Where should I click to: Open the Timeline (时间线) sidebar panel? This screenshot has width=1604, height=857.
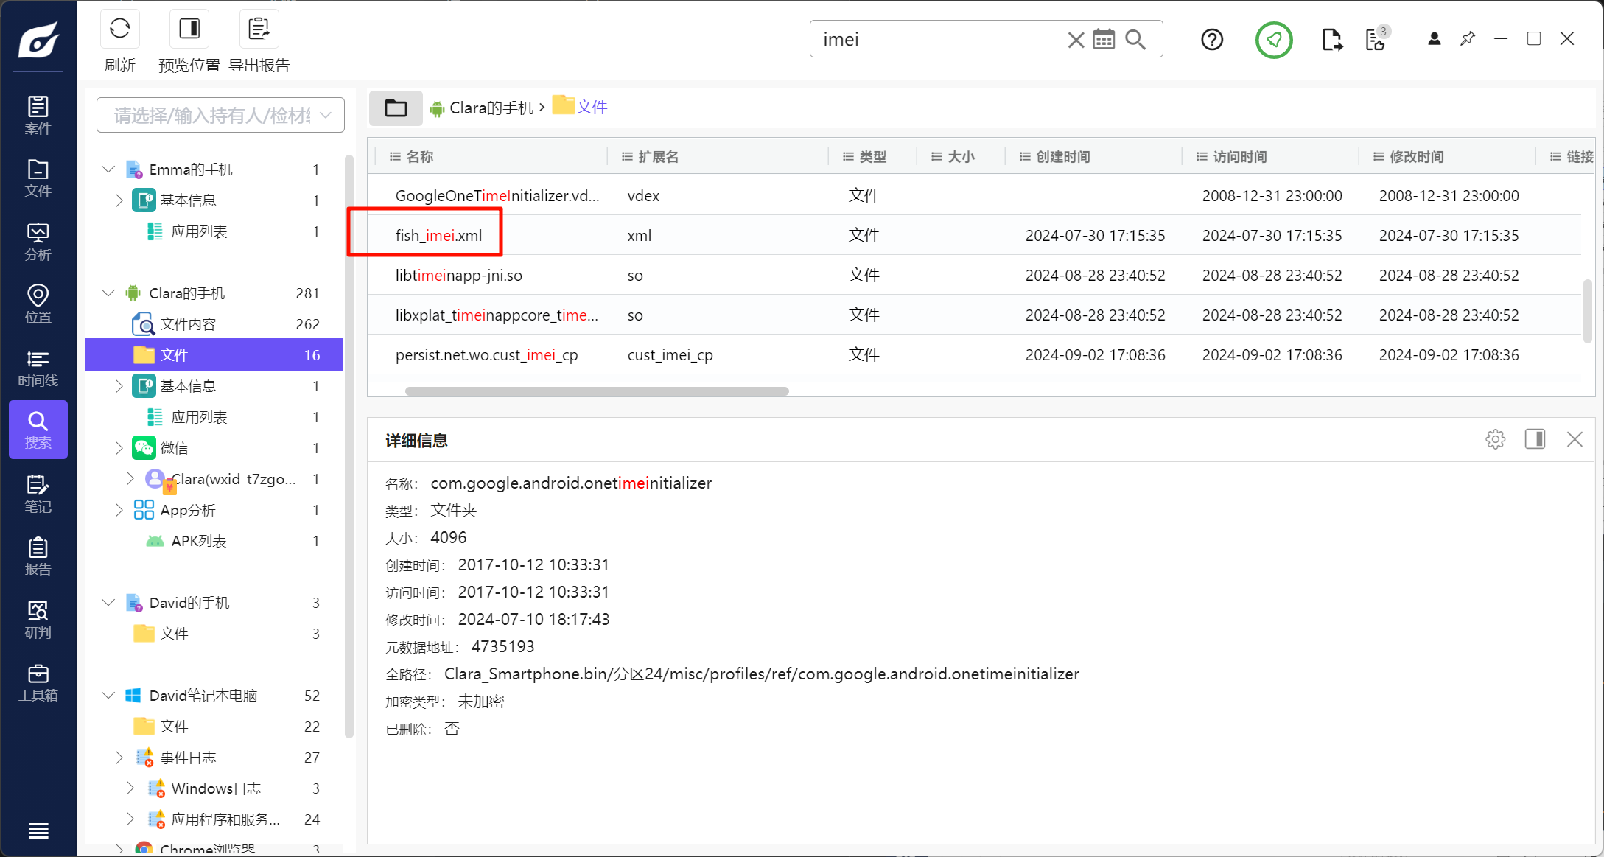[x=38, y=368]
